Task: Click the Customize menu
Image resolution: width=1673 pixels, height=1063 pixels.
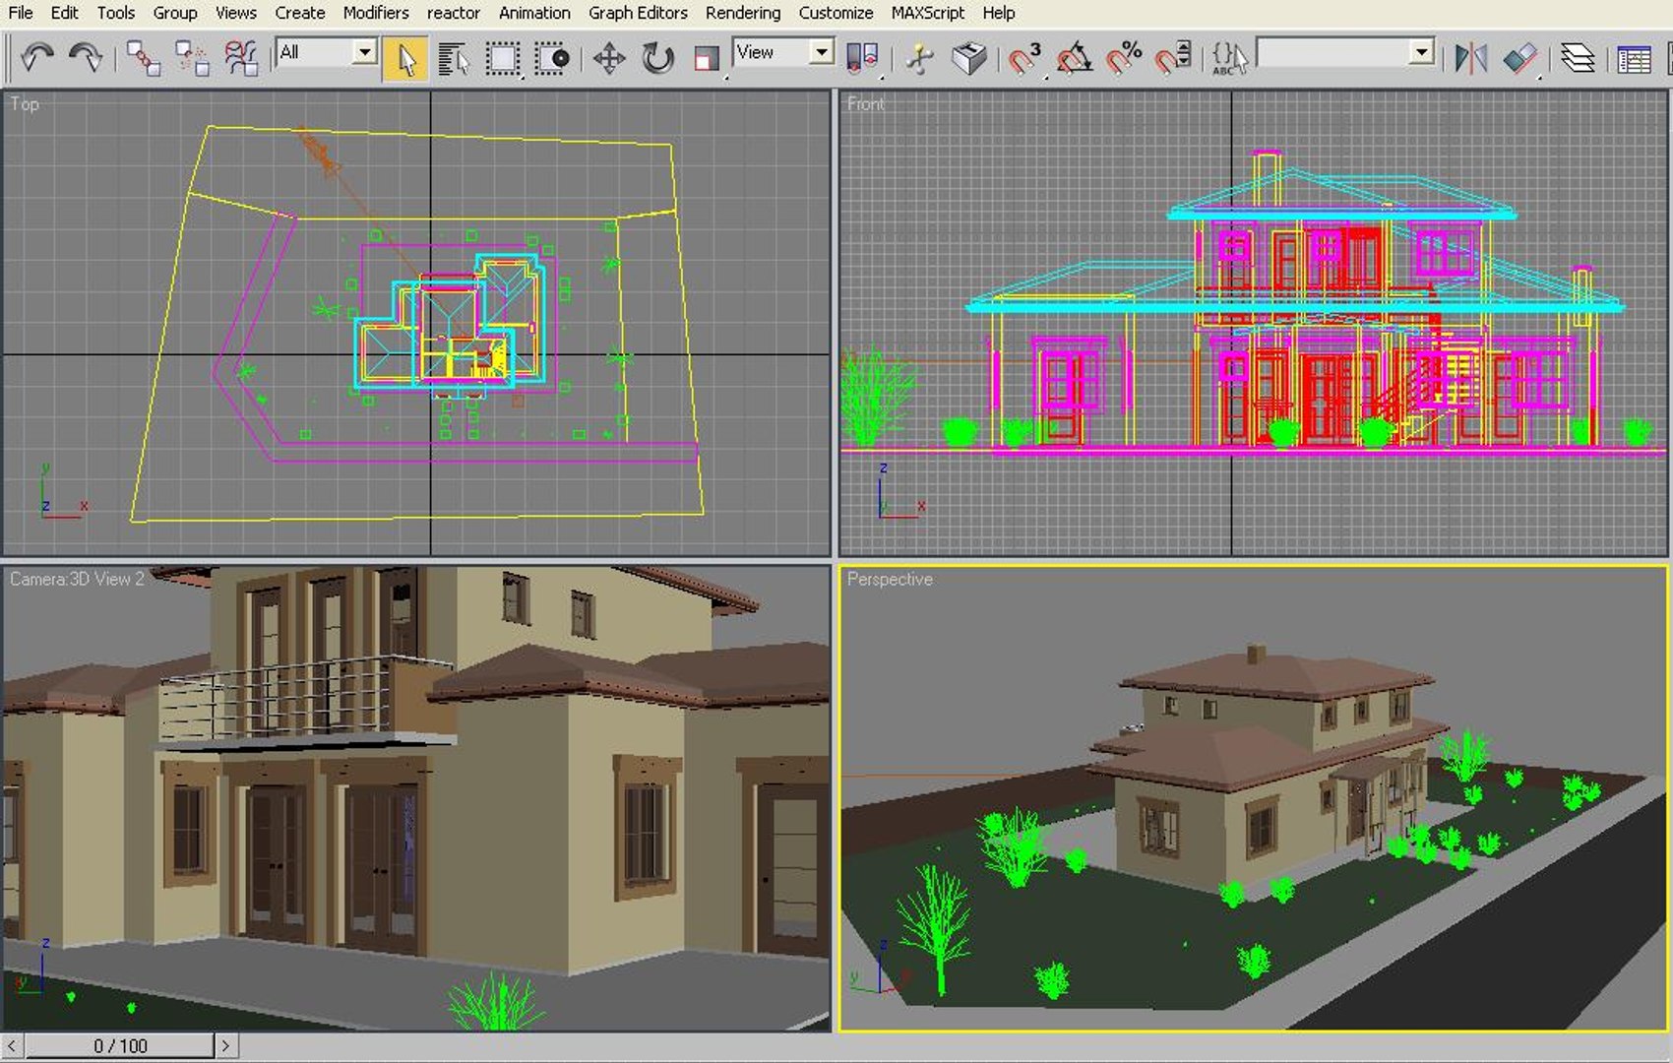Action: pyautogui.click(x=836, y=13)
